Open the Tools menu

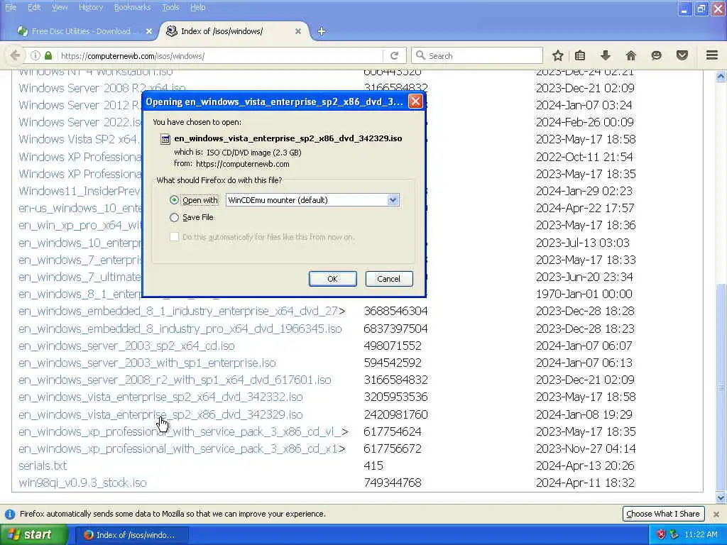[170, 7]
